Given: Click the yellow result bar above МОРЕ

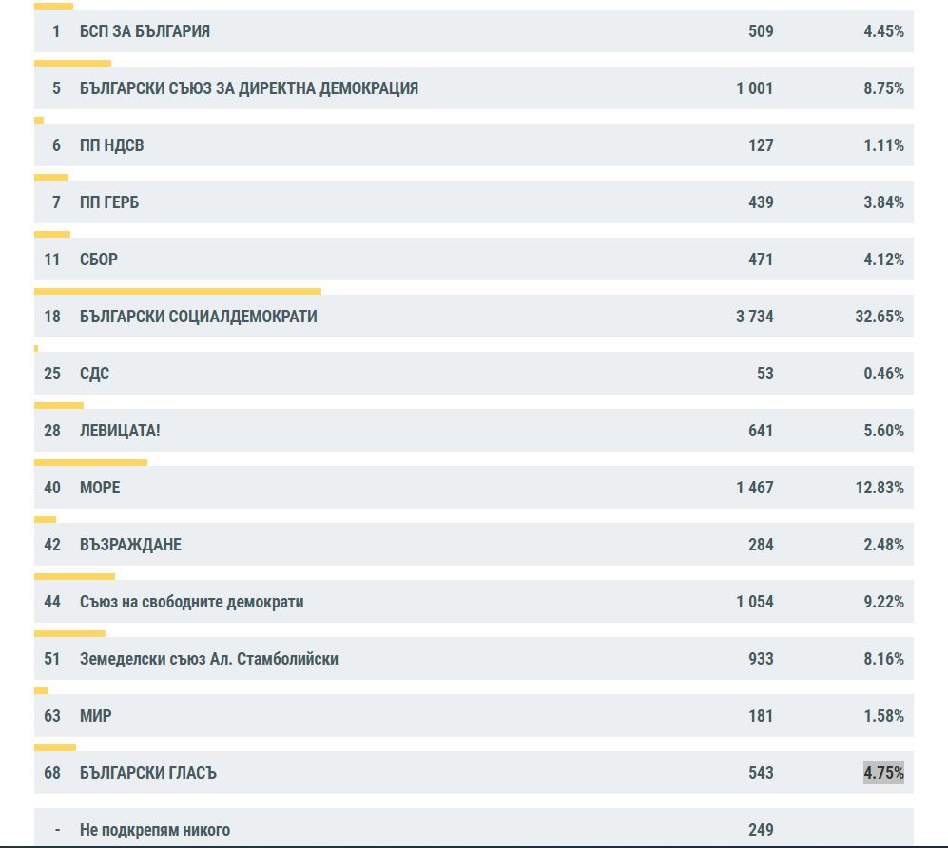Looking at the screenshot, I should pos(90,462).
